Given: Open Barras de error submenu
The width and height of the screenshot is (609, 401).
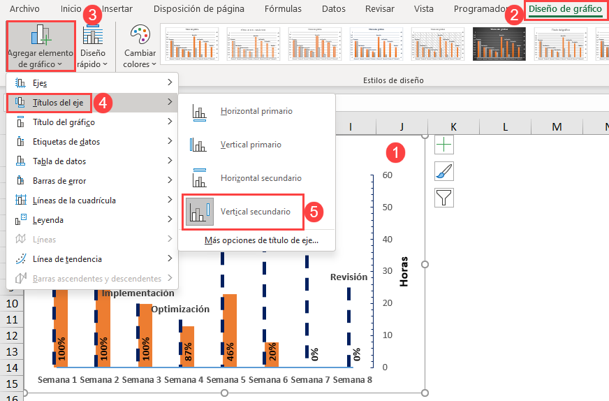Looking at the screenshot, I should pos(92,181).
